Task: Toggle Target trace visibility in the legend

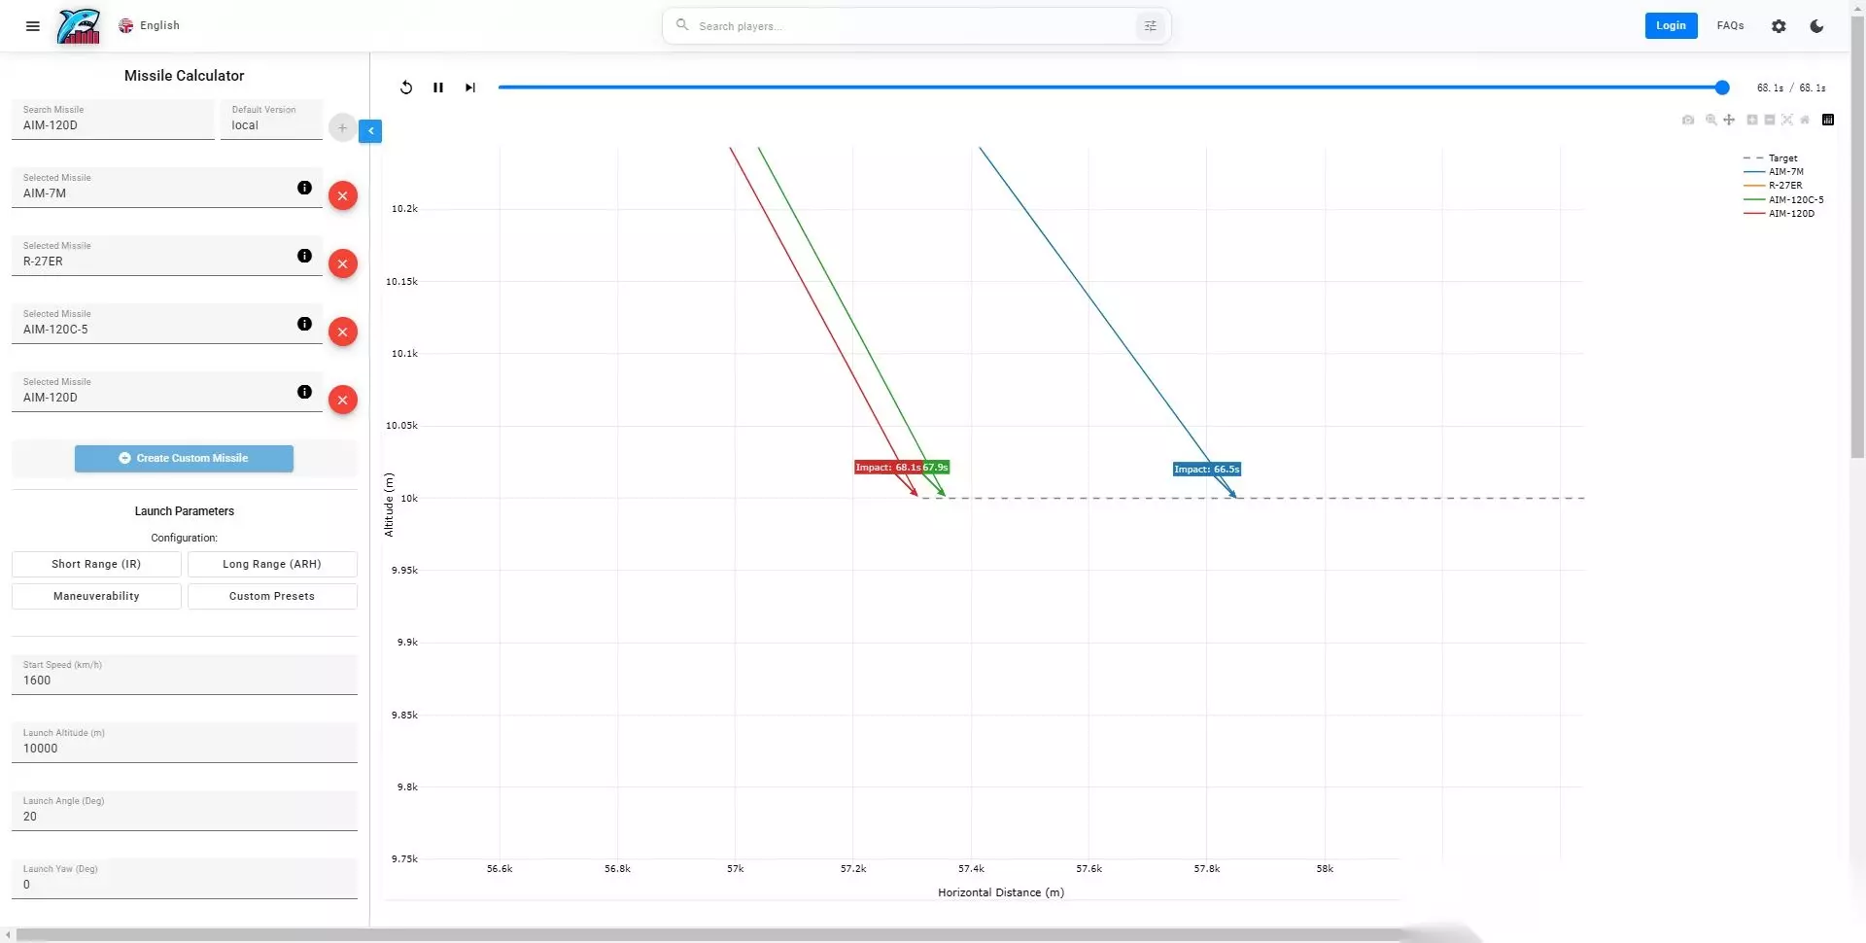Action: [x=1771, y=157]
